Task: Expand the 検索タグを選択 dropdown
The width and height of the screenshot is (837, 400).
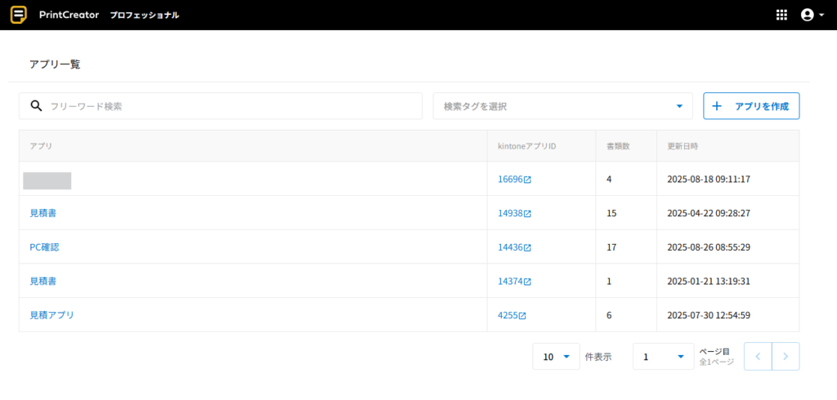Action: click(562, 106)
